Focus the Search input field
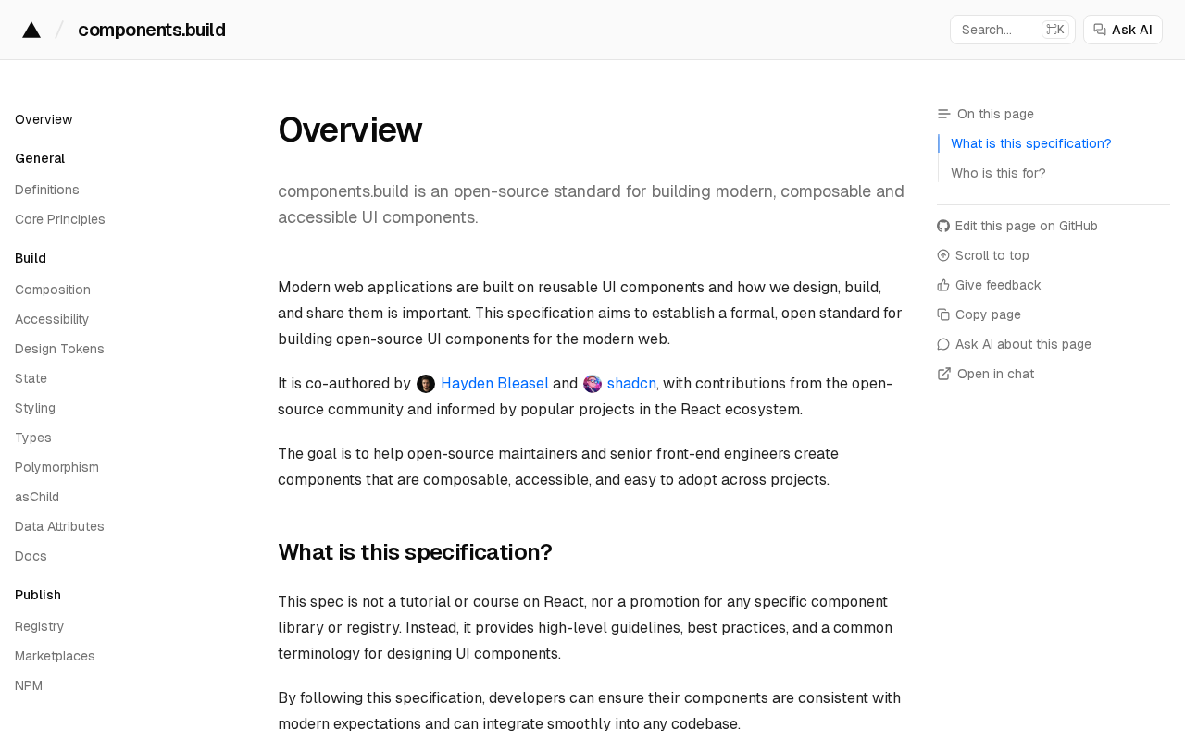 (1013, 30)
